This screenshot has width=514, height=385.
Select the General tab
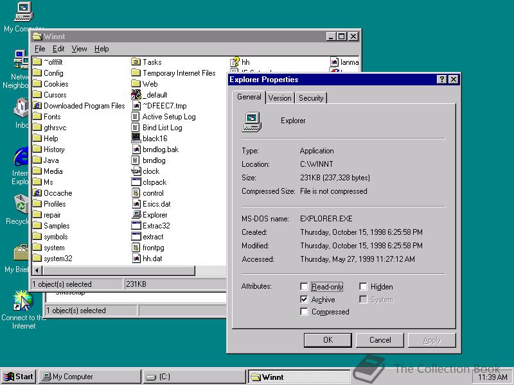[249, 97]
